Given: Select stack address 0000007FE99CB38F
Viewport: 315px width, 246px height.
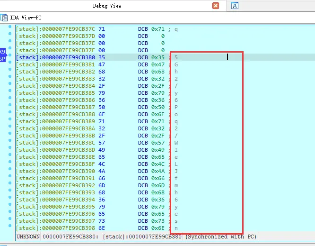Looking at the screenshot, I should (x=55, y=164).
